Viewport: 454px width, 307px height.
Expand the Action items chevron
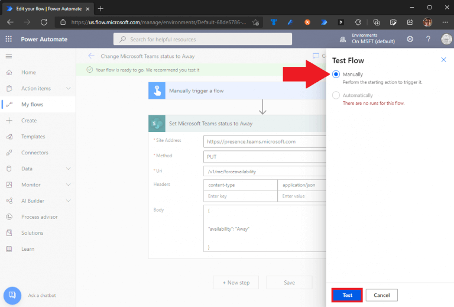click(x=69, y=88)
